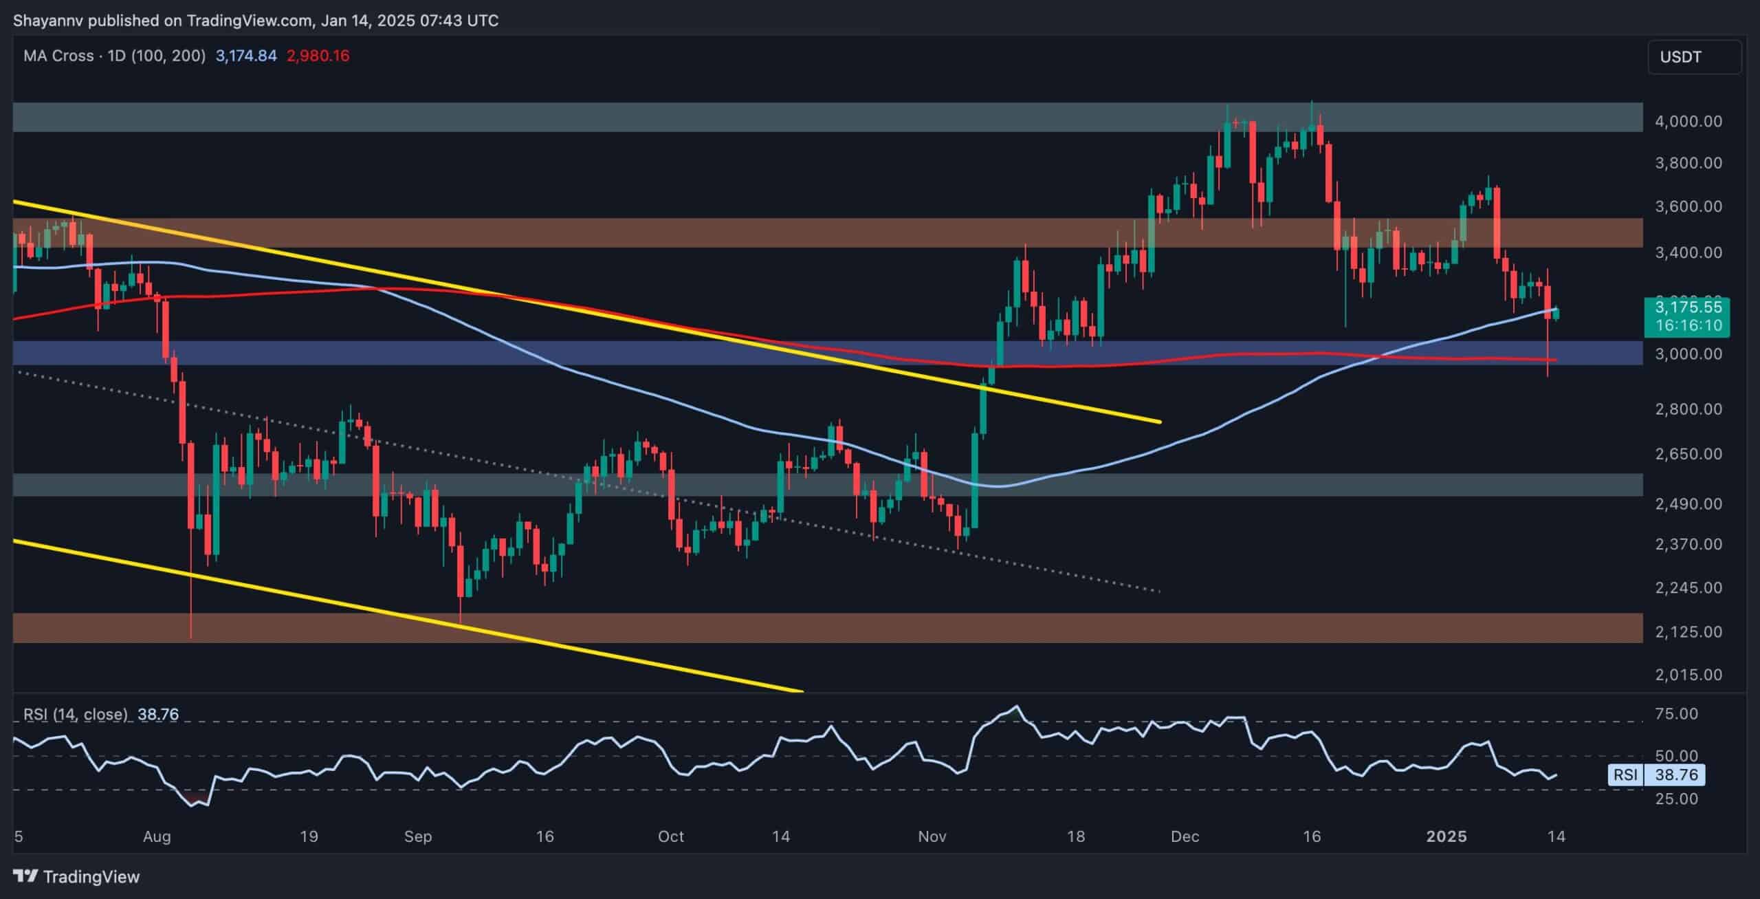
Task: Click the TradingView logo icon
Action: [x=26, y=876]
